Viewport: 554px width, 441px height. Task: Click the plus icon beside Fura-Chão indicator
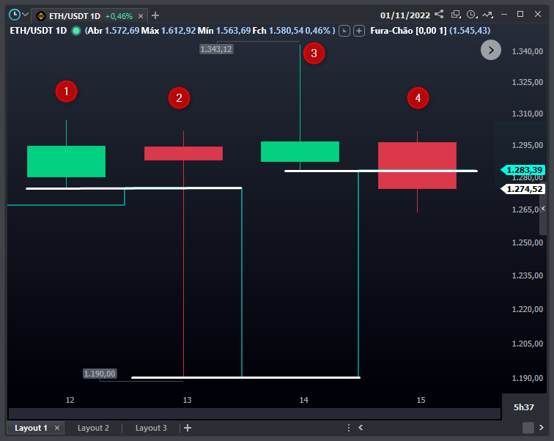pyautogui.click(x=358, y=30)
